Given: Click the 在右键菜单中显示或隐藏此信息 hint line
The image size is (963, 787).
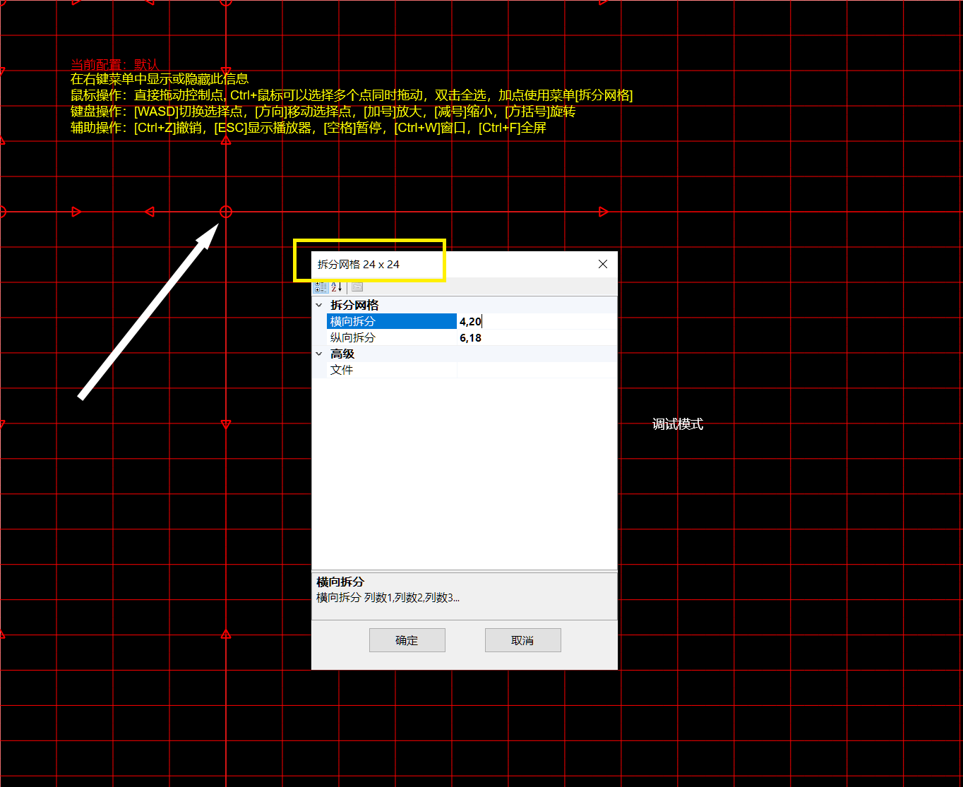Looking at the screenshot, I should 160,79.
